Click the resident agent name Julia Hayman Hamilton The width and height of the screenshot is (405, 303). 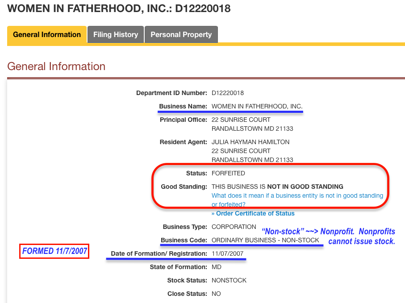pos(250,142)
